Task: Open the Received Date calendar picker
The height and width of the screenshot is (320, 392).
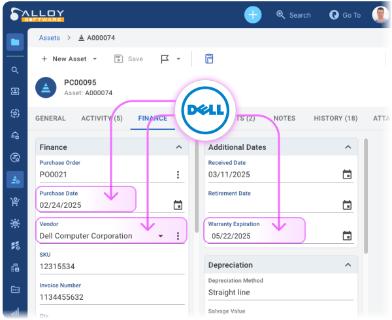Action: 347,175
